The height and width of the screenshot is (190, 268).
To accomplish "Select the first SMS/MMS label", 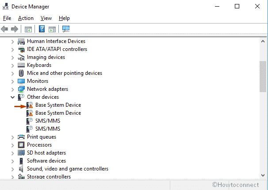I will tap(48, 121).
